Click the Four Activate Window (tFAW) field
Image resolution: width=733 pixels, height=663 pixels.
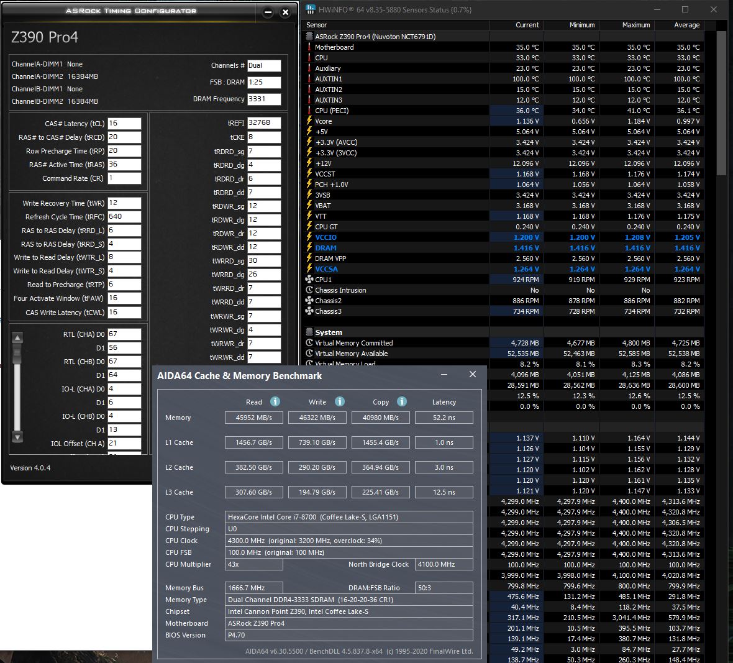[124, 298]
